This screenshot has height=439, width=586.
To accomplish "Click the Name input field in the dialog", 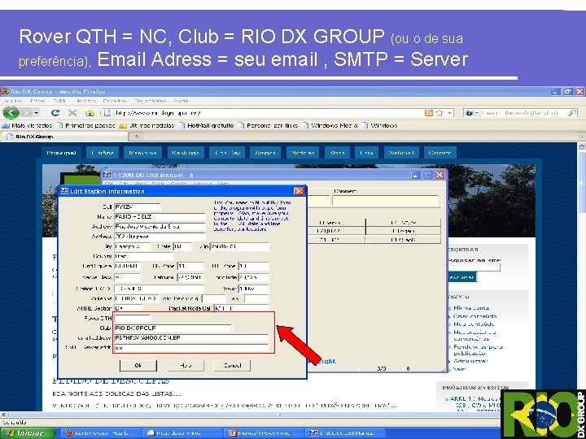I will [160, 216].
